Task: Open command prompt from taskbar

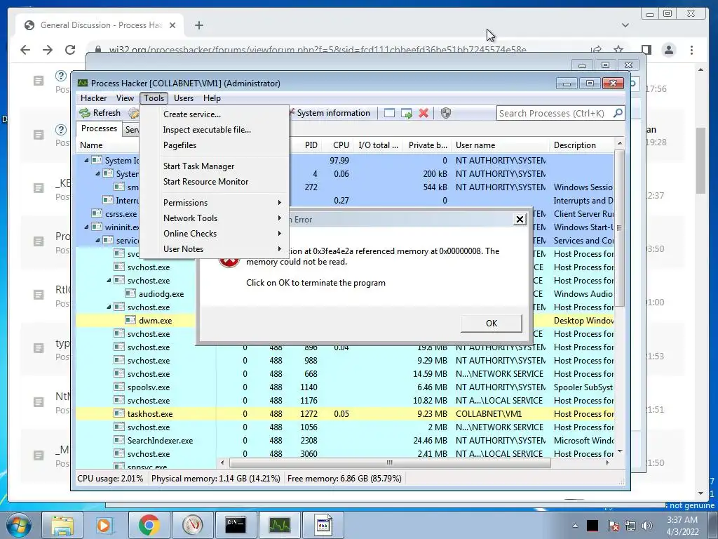Action: [x=236, y=525]
